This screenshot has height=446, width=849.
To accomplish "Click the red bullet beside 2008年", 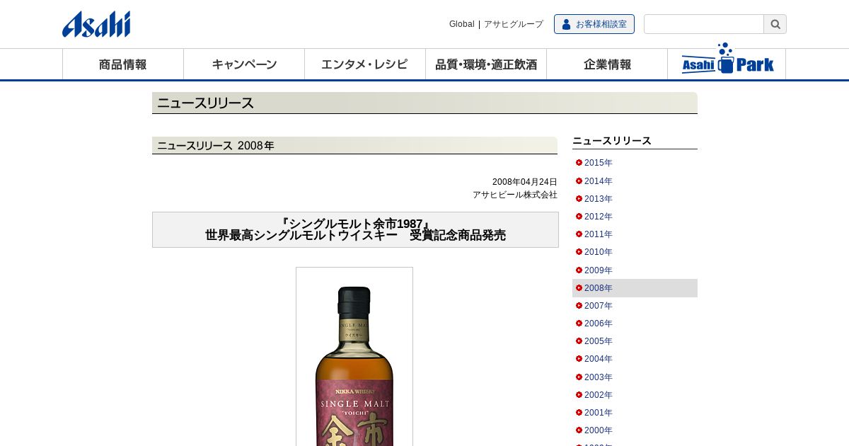I will click(x=579, y=288).
